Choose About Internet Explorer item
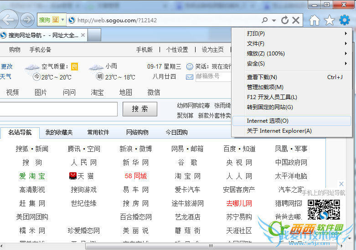Screen dimensions: 356x250 point(292,131)
